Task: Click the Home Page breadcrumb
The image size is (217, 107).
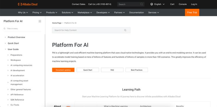Action: pos(57,23)
